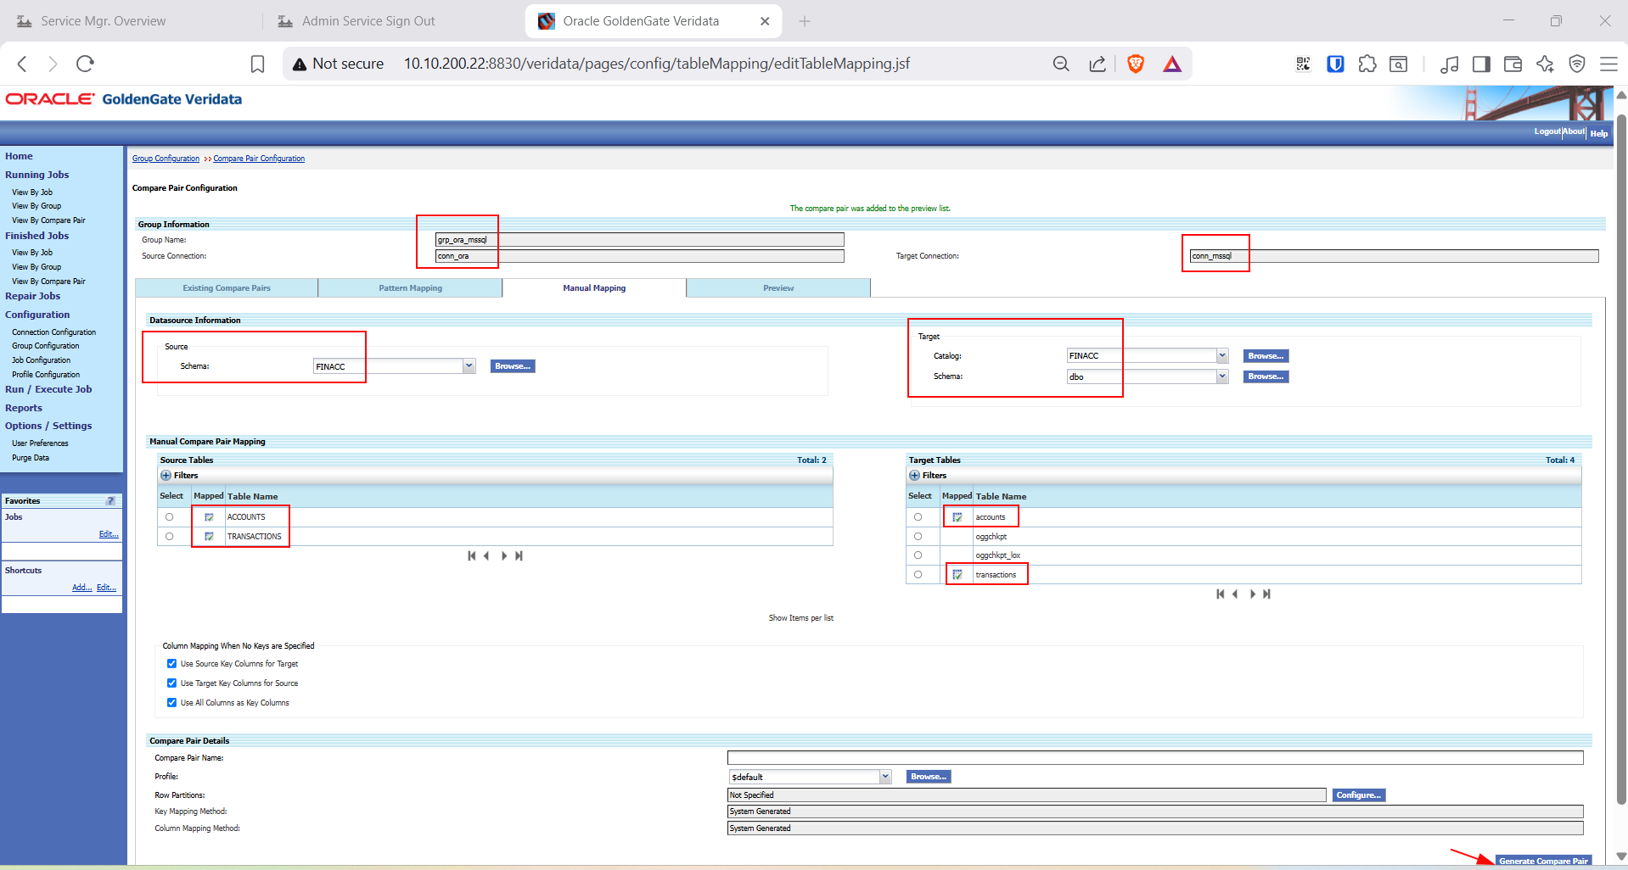
Task: Reload the Veridata page
Action: click(x=85, y=64)
